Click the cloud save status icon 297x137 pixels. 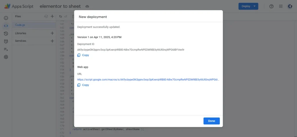[87, 6]
